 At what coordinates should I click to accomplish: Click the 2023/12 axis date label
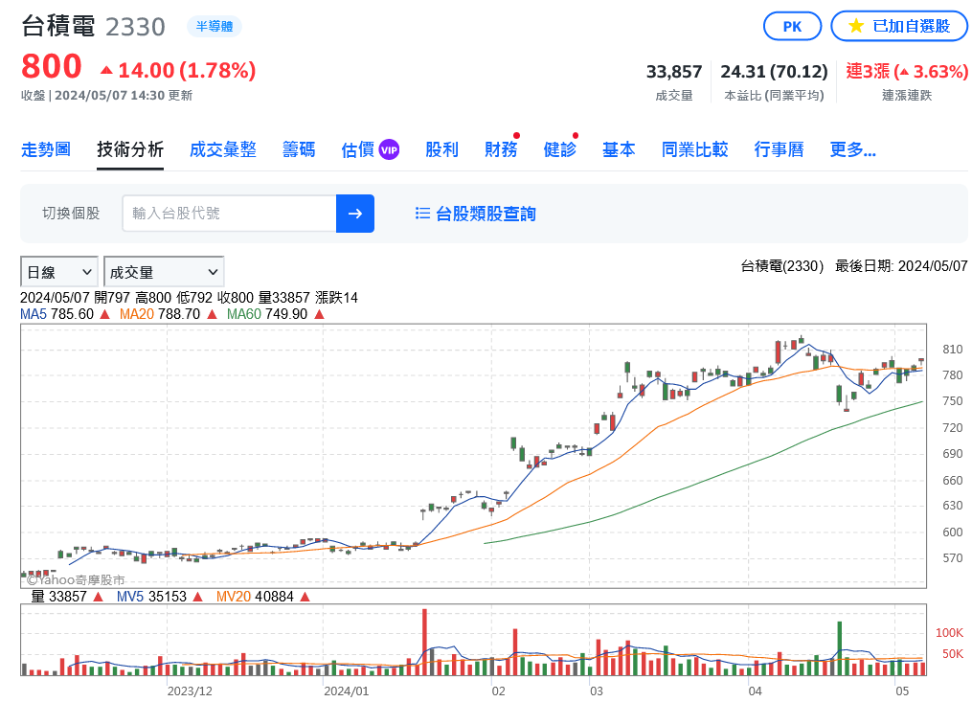click(190, 691)
